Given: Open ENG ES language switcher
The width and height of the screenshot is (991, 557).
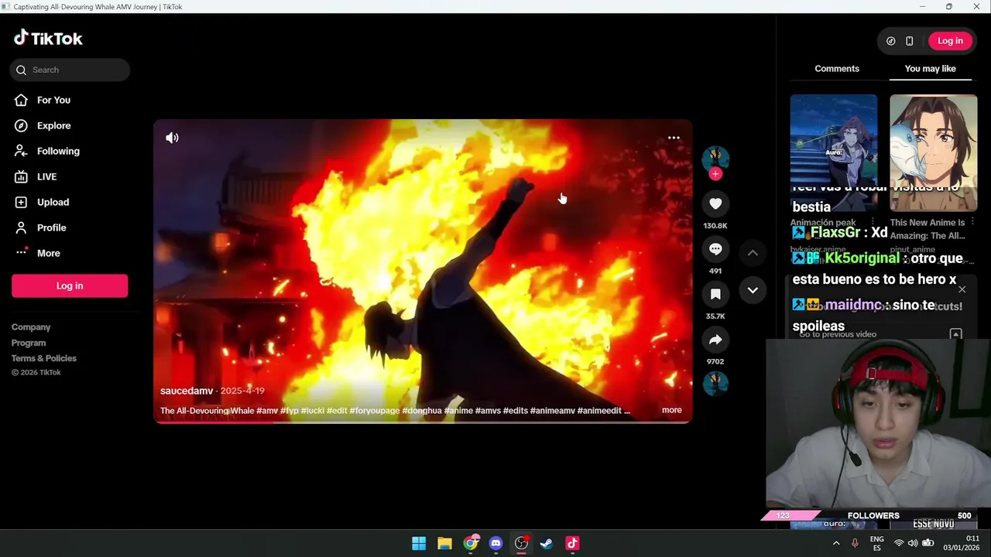Looking at the screenshot, I should coord(876,544).
